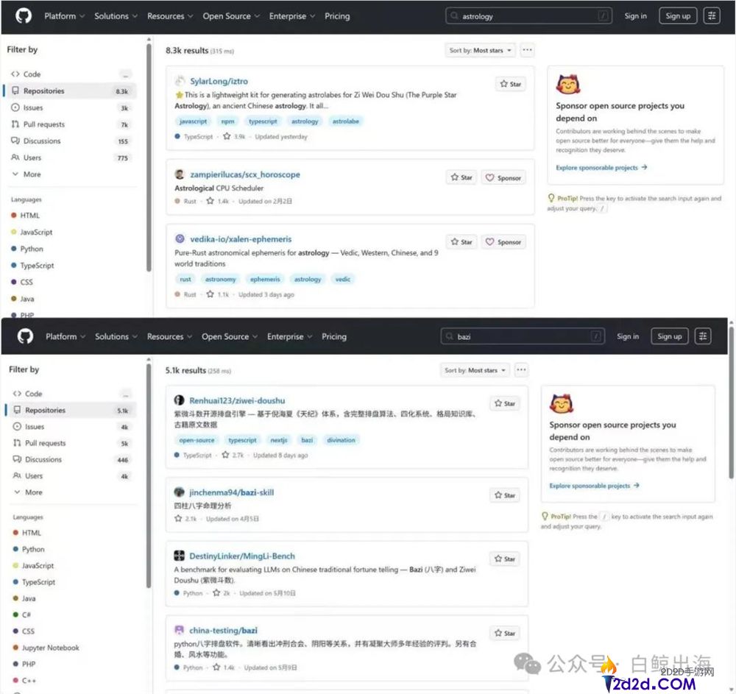Viewport: 736px width, 694px height.
Task: Open the jinchenma94/bazi-skill repository link
Action: click(x=231, y=492)
